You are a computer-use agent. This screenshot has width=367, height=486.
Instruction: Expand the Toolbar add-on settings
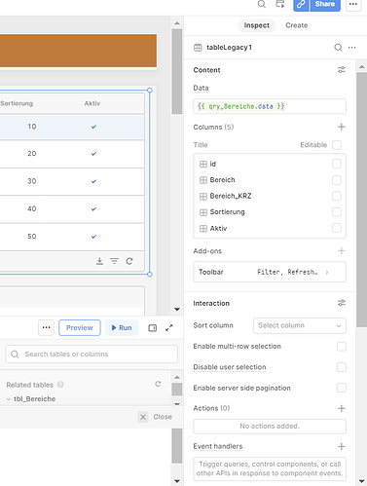270,272
